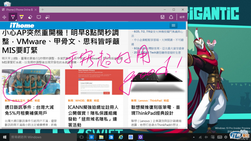251x141 pixels.
Task: Click the Lenovo tag
Action: coord(143,100)
